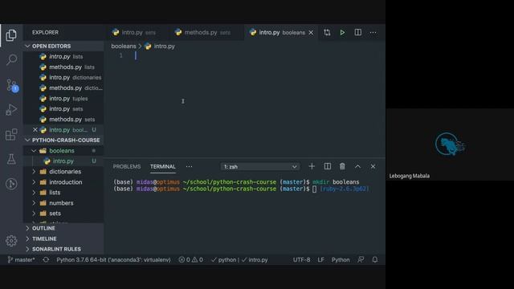Switch to the Problems panel tab
This screenshot has width=514, height=289.
(x=127, y=167)
